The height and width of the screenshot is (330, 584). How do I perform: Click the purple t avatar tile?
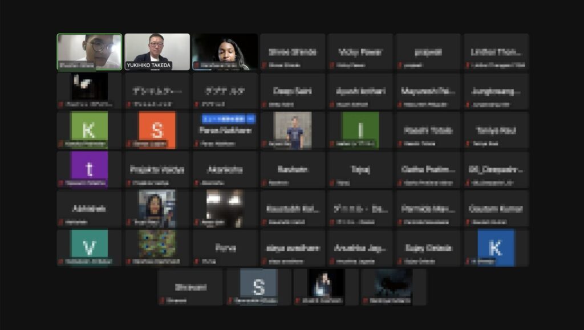89,169
